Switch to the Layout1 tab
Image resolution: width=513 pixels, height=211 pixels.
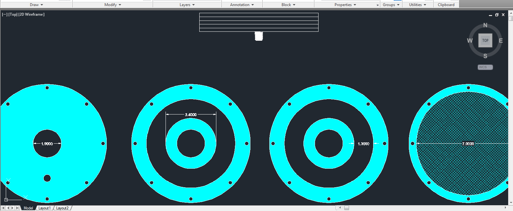pos(44,208)
